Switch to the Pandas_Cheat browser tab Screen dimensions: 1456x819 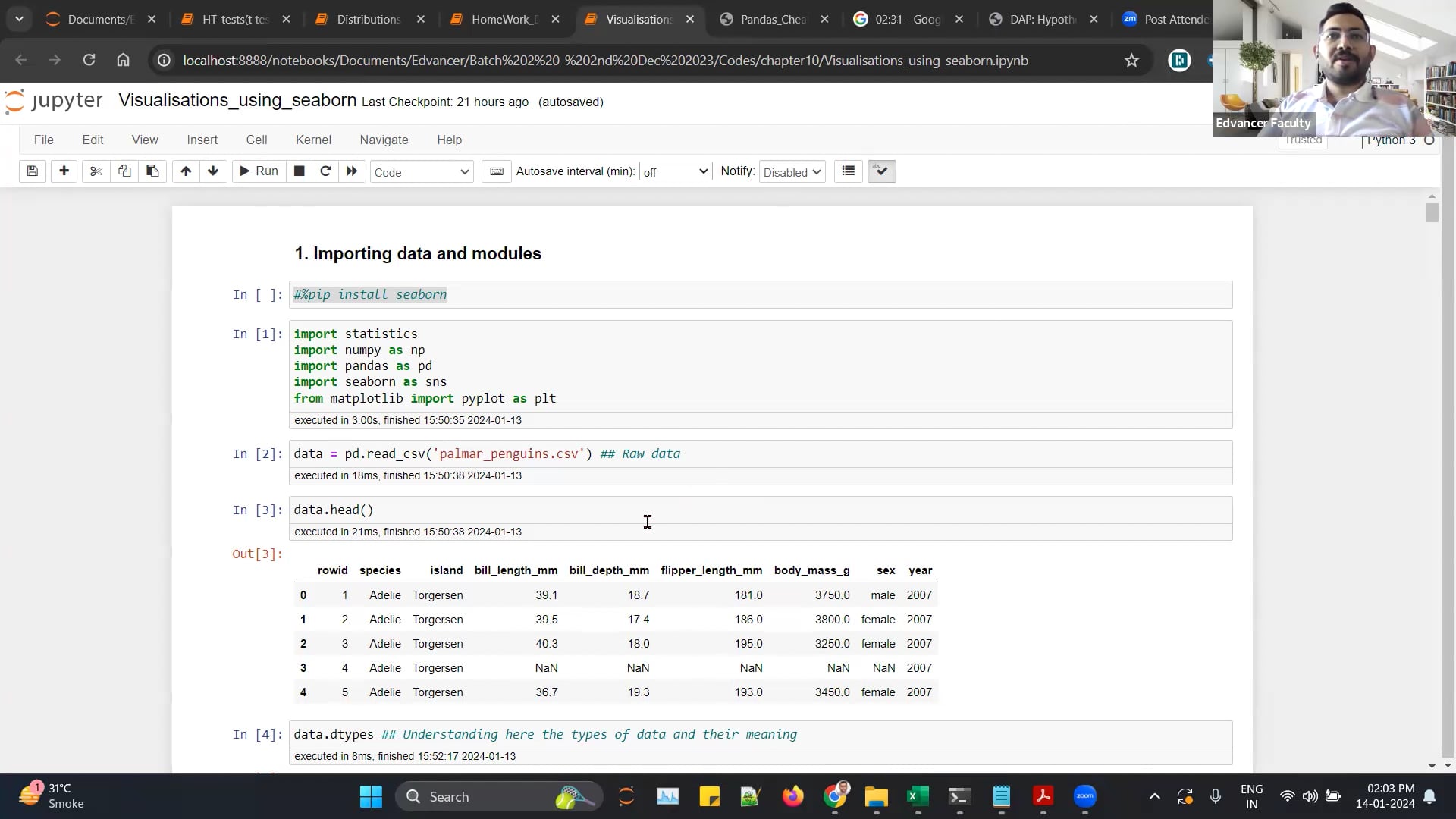(x=773, y=19)
